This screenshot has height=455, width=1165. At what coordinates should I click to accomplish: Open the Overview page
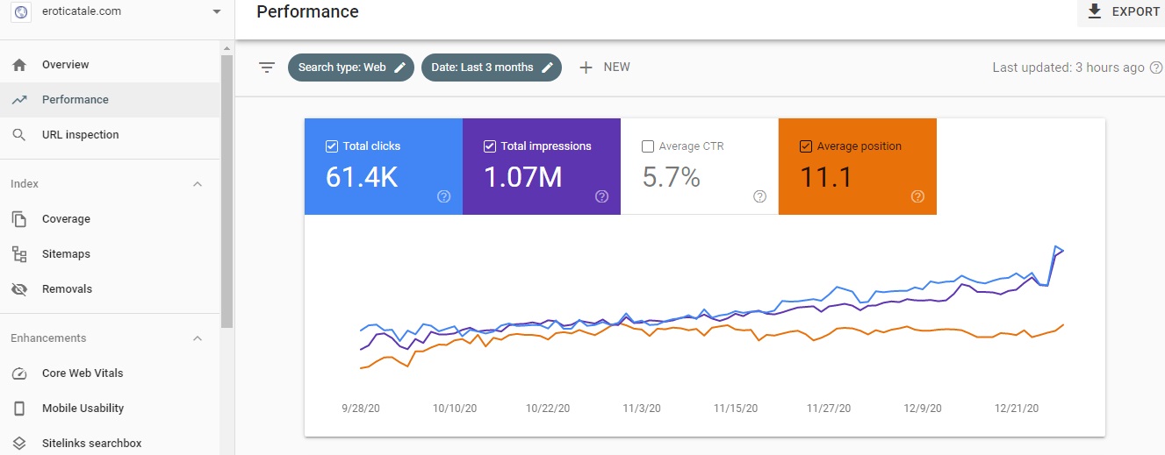tap(65, 65)
